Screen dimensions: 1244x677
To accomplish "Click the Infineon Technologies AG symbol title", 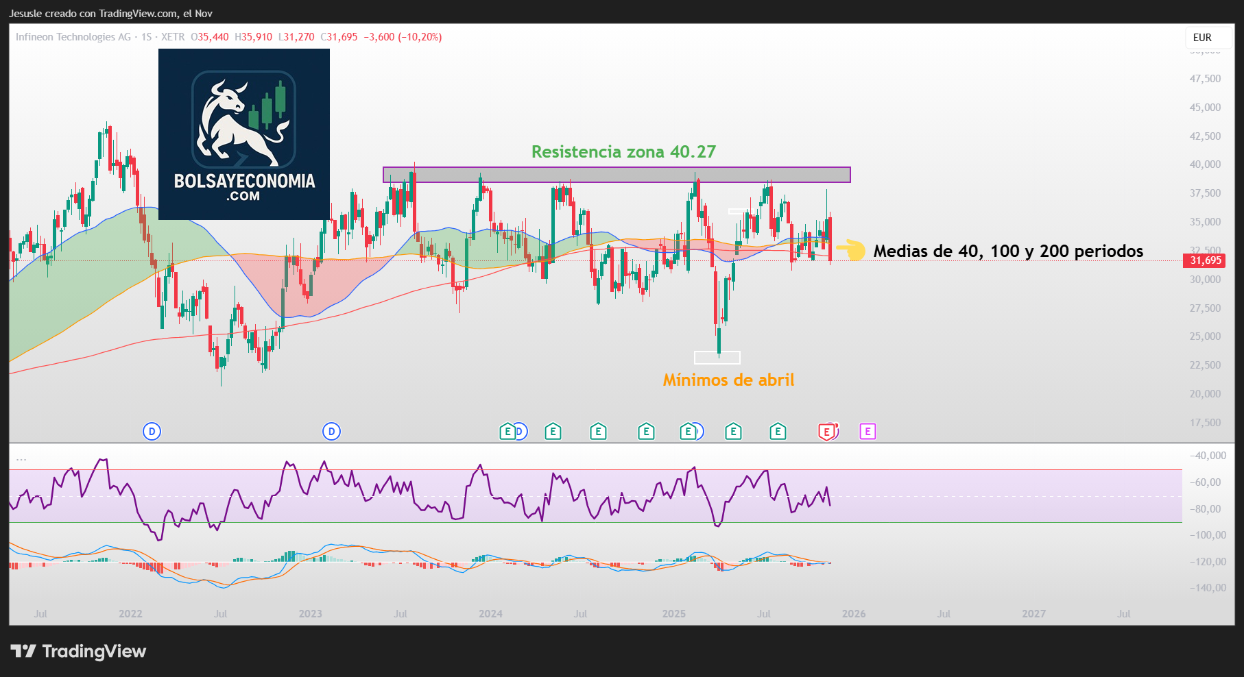I will (x=73, y=37).
